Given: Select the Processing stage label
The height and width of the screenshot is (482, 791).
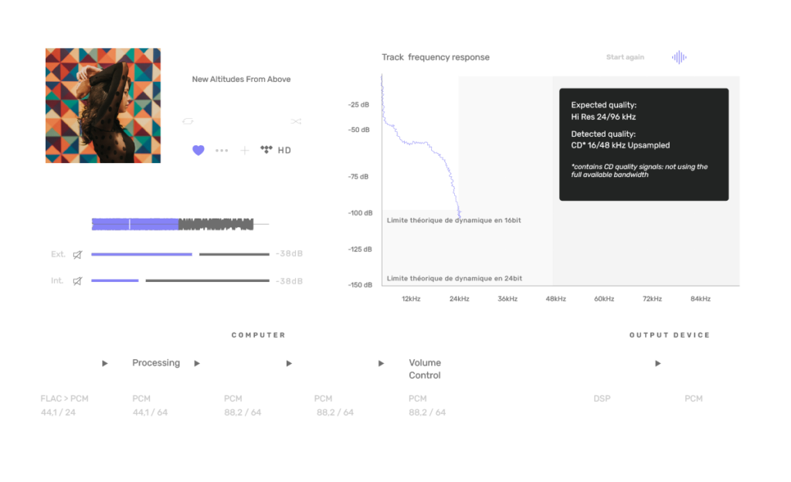Looking at the screenshot, I should [x=156, y=363].
